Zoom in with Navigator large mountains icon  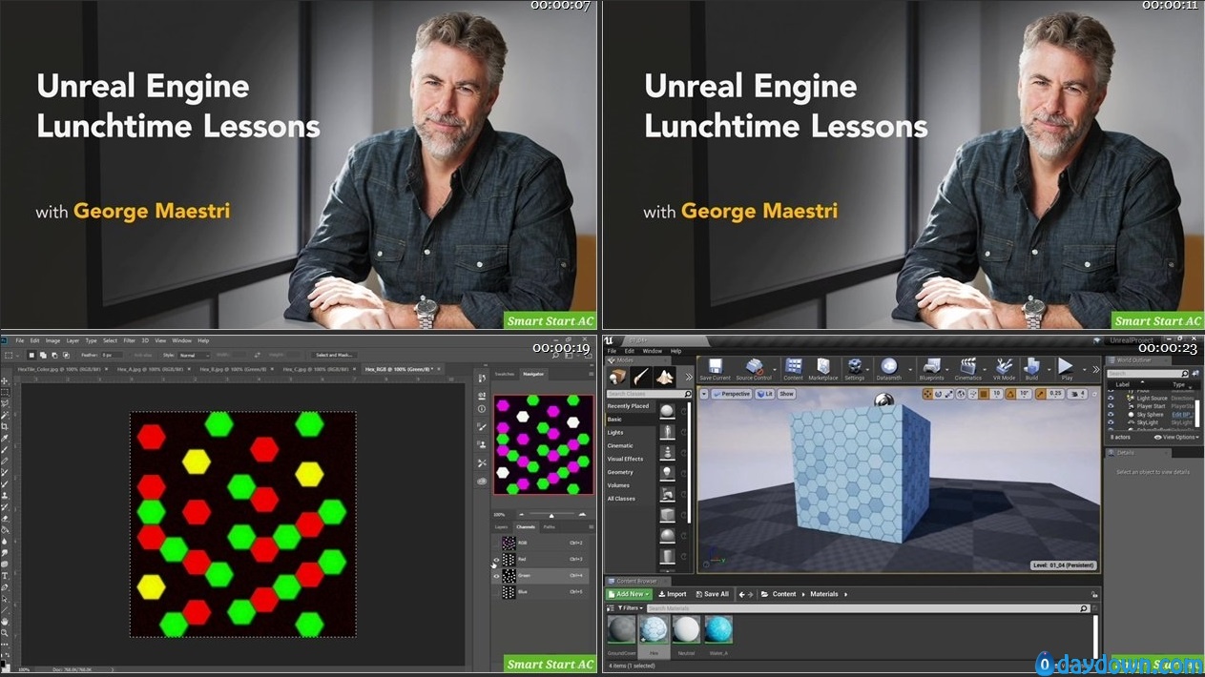tap(582, 515)
